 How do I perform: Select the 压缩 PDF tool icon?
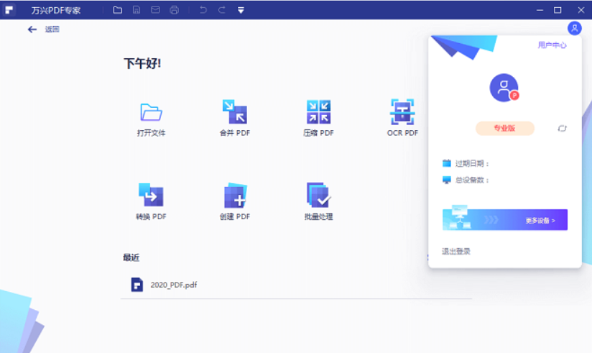point(318,112)
